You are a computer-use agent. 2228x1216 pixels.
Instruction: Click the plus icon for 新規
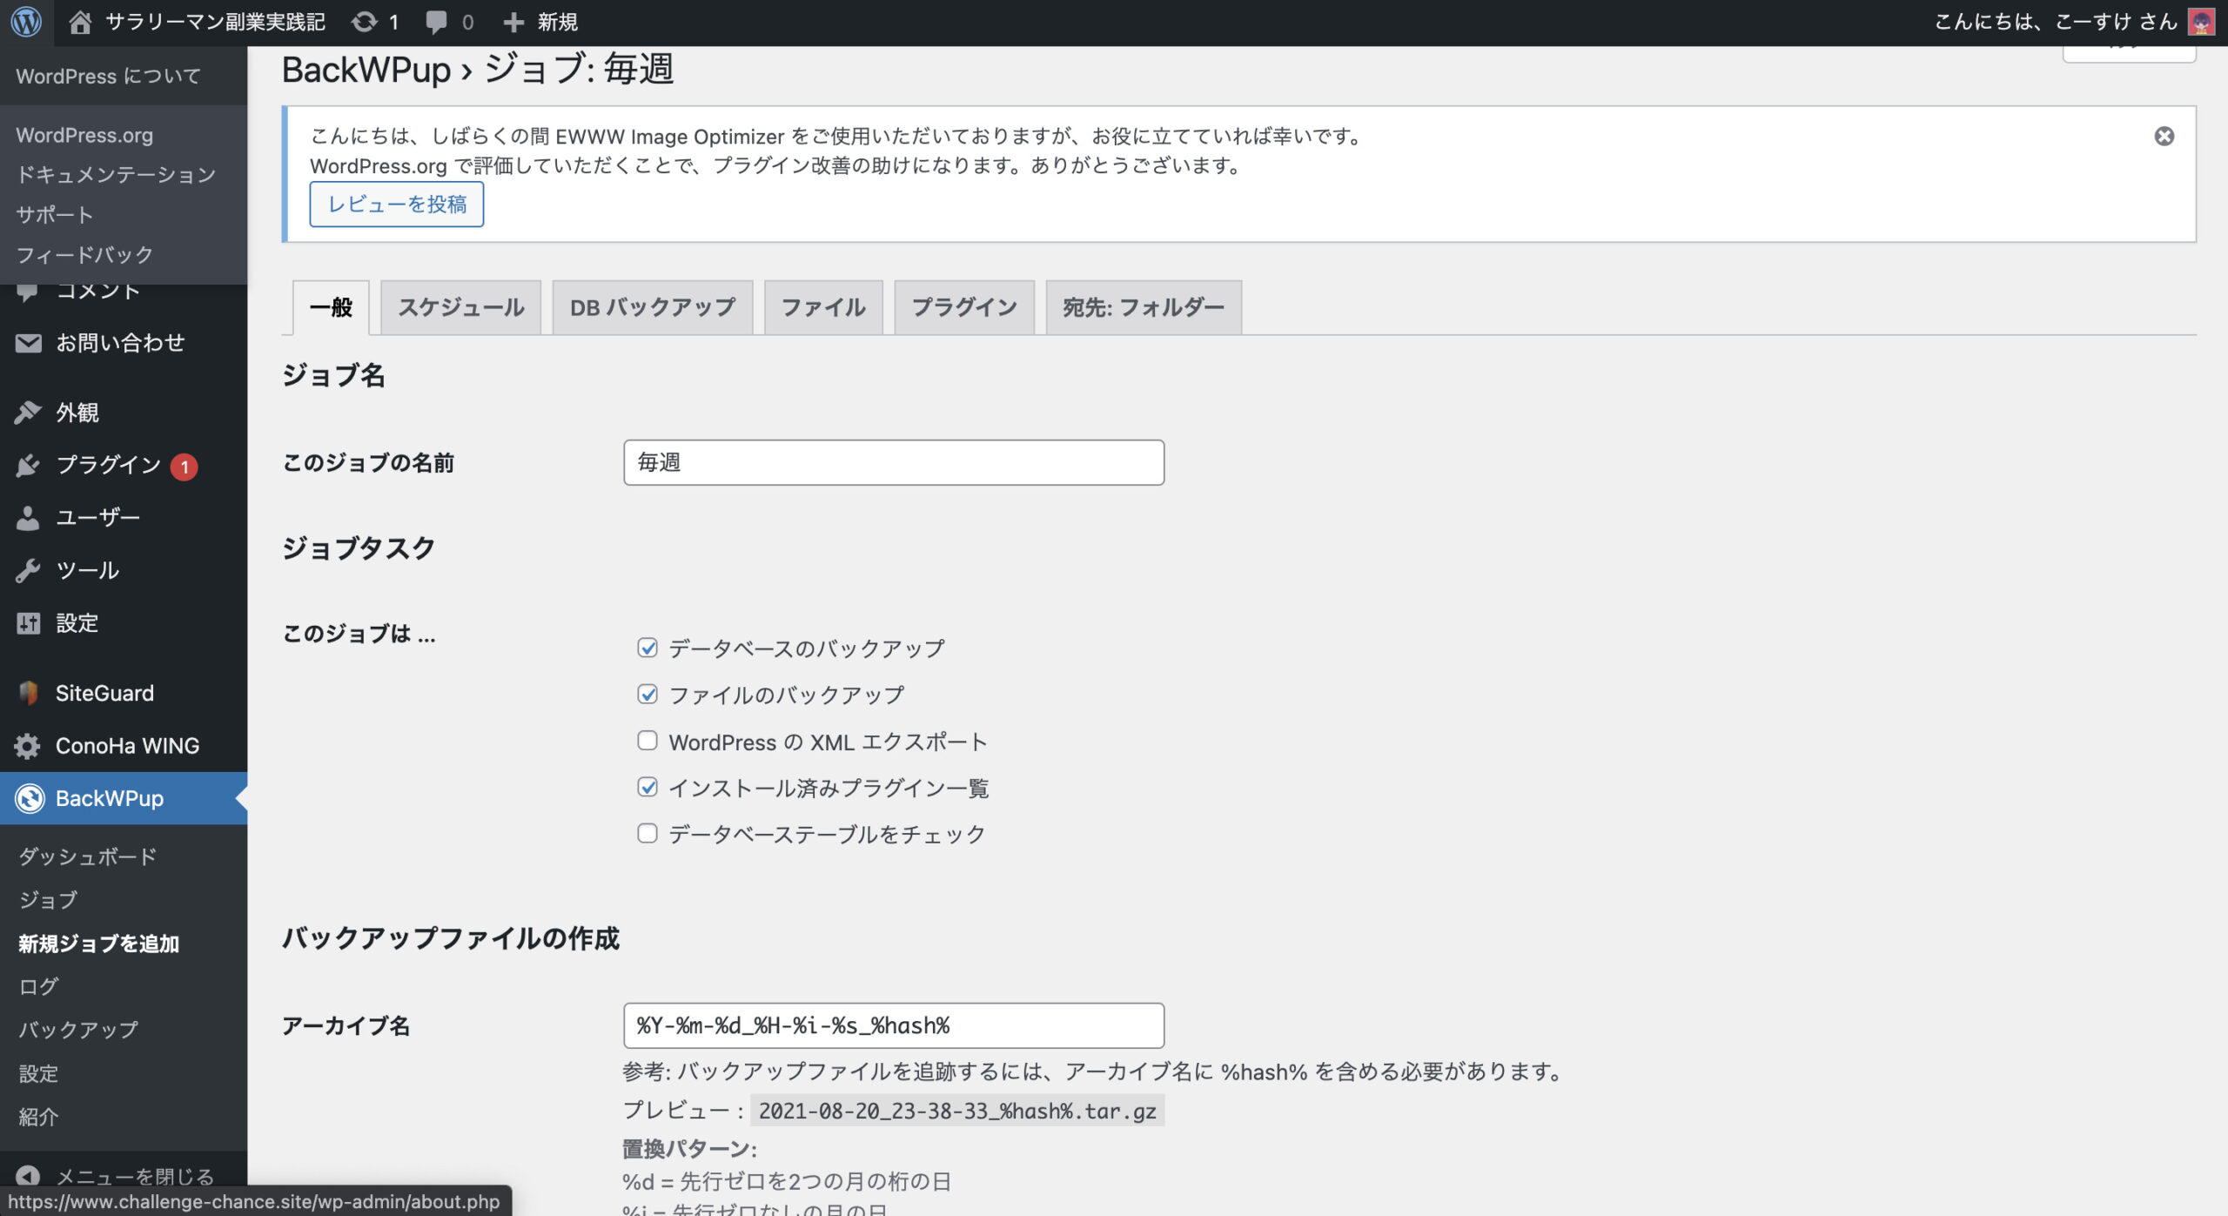[x=513, y=22]
